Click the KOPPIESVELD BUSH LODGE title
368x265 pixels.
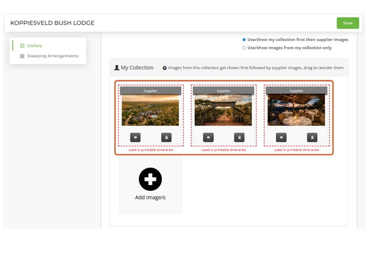coord(52,23)
